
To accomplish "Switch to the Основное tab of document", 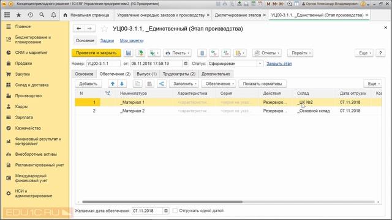I will pos(84,74).
